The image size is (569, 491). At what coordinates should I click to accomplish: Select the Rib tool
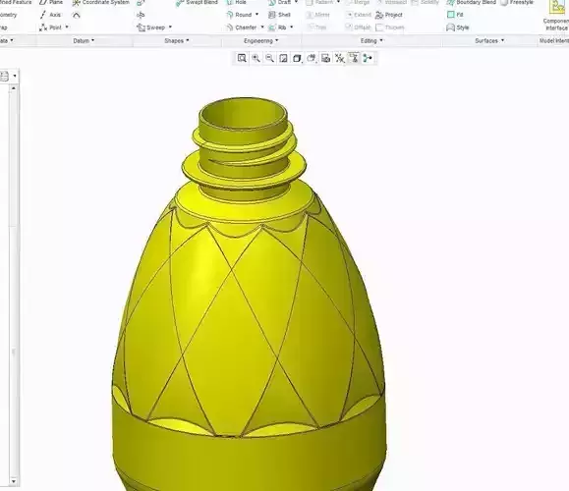pyautogui.click(x=277, y=27)
